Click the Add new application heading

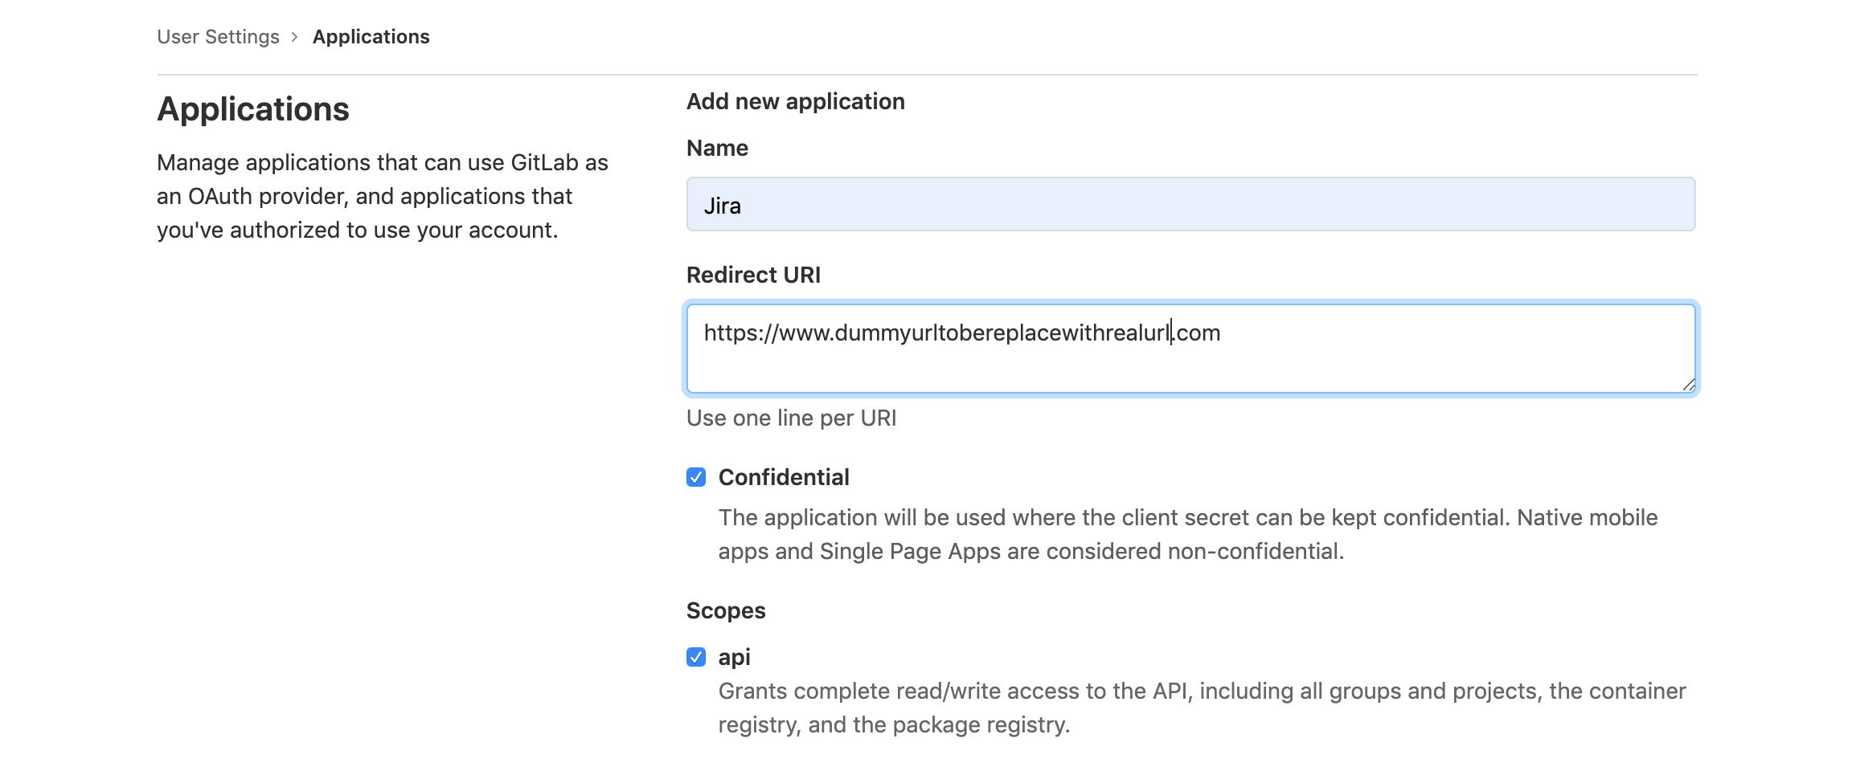(795, 102)
